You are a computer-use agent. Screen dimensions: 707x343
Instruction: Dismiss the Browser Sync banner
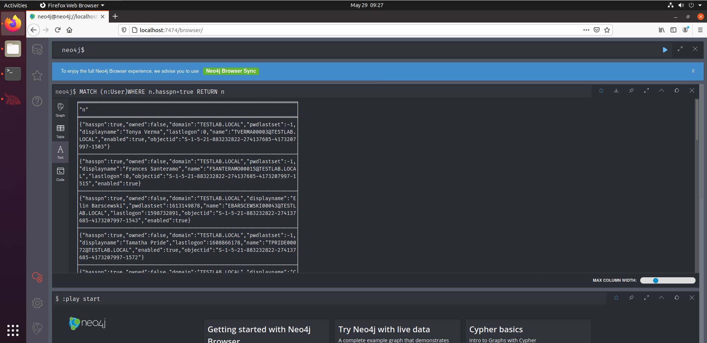pos(693,71)
